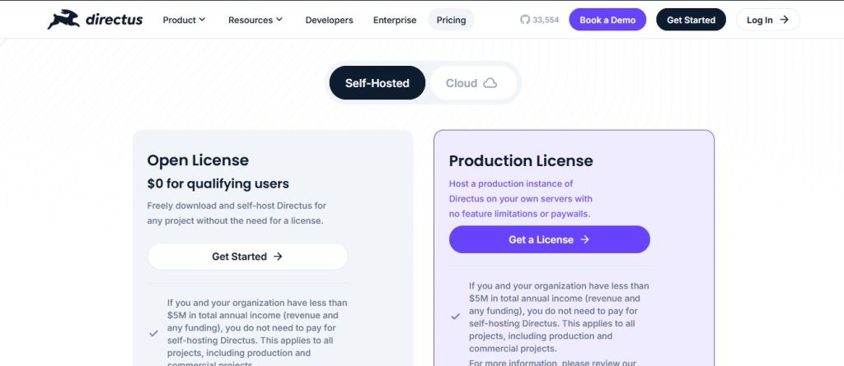Viewport: 844px width, 366px height.
Task: Click the cloud icon in Cloud toggle
Action: click(x=490, y=83)
